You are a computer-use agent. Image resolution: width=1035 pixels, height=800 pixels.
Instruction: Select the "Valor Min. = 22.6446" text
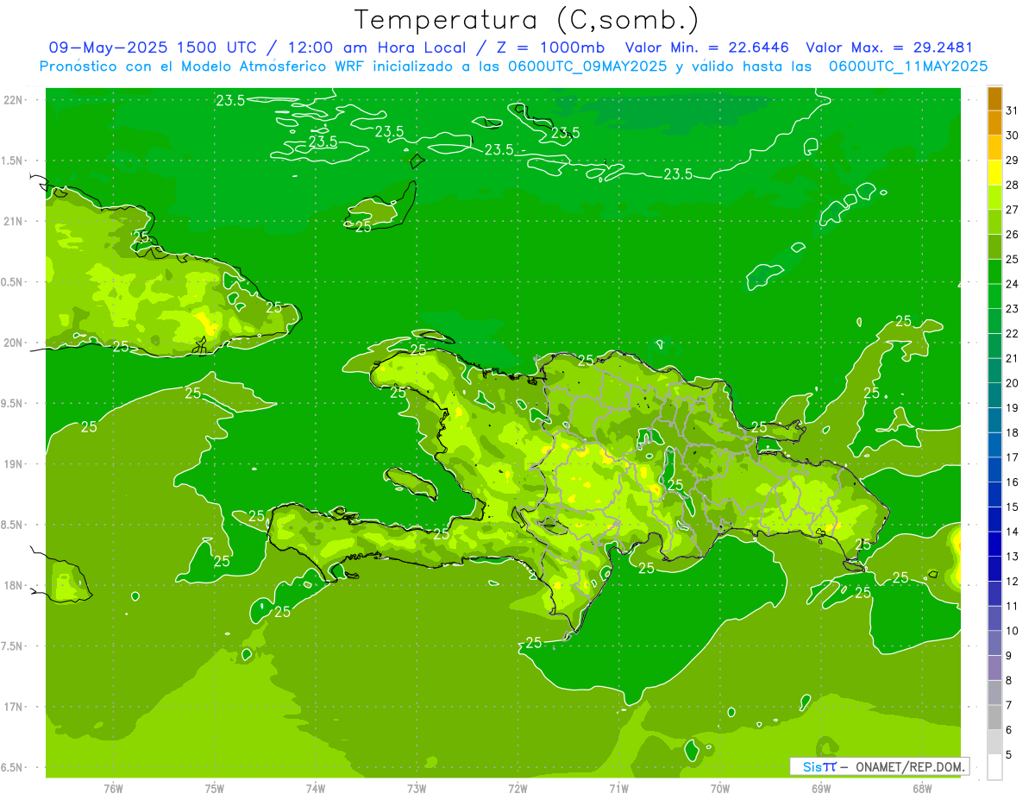point(707,48)
